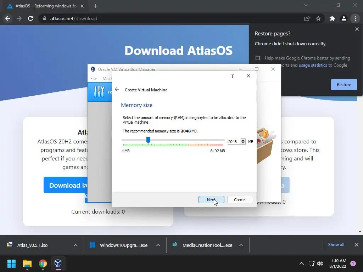The width and height of the screenshot is (363, 272).
Task: Cancel the Create Virtual Machine wizard
Action: pos(240,200)
